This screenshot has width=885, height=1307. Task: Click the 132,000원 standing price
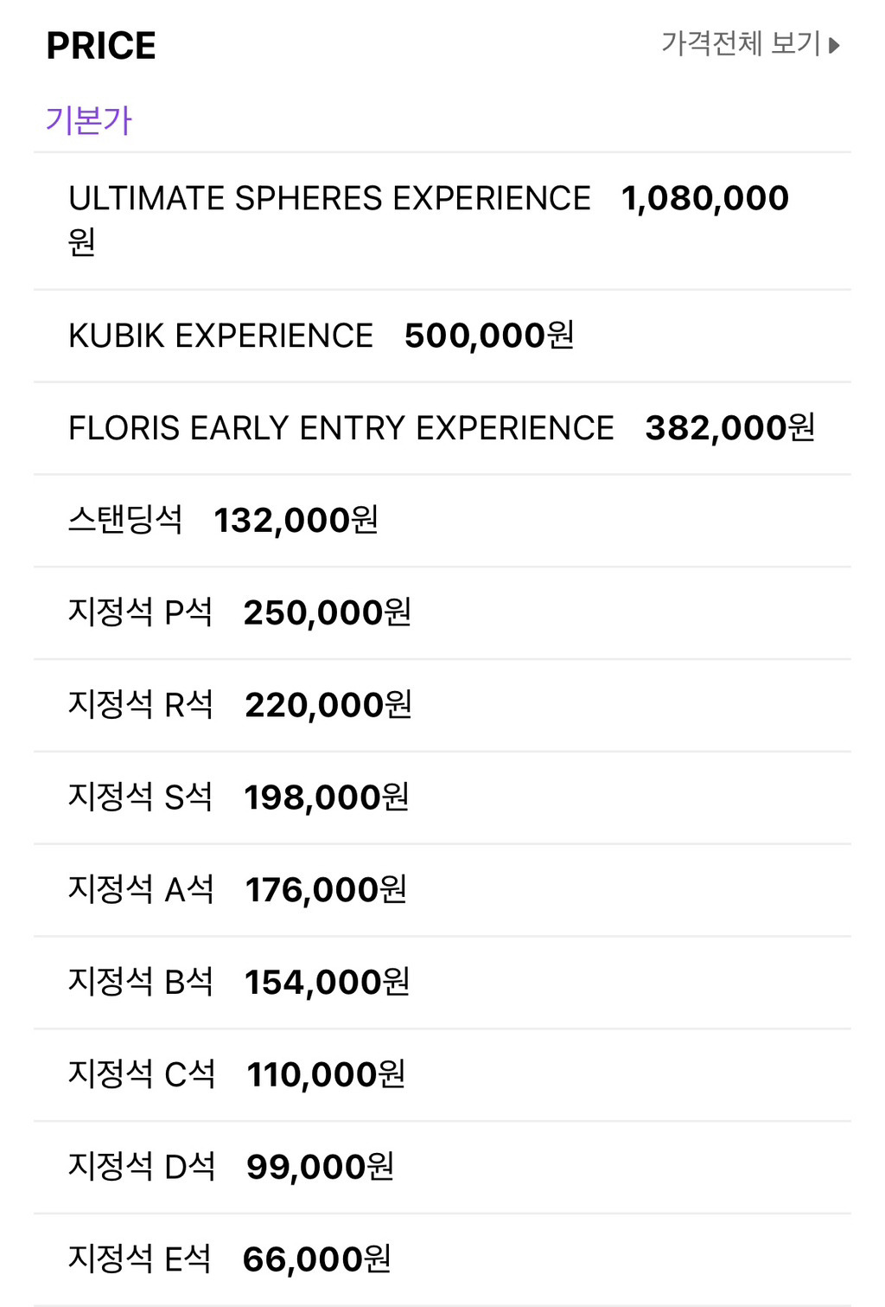pyautogui.click(x=296, y=521)
